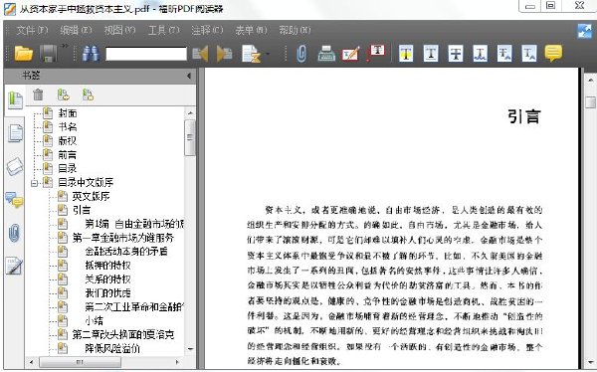Select the underline text tool
Screen dimensions: 597x372
431,54
